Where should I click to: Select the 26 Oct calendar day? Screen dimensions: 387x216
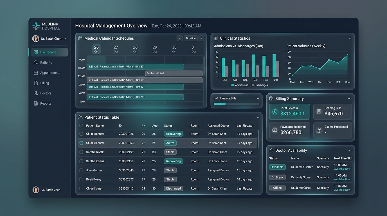click(x=96, y=49)
